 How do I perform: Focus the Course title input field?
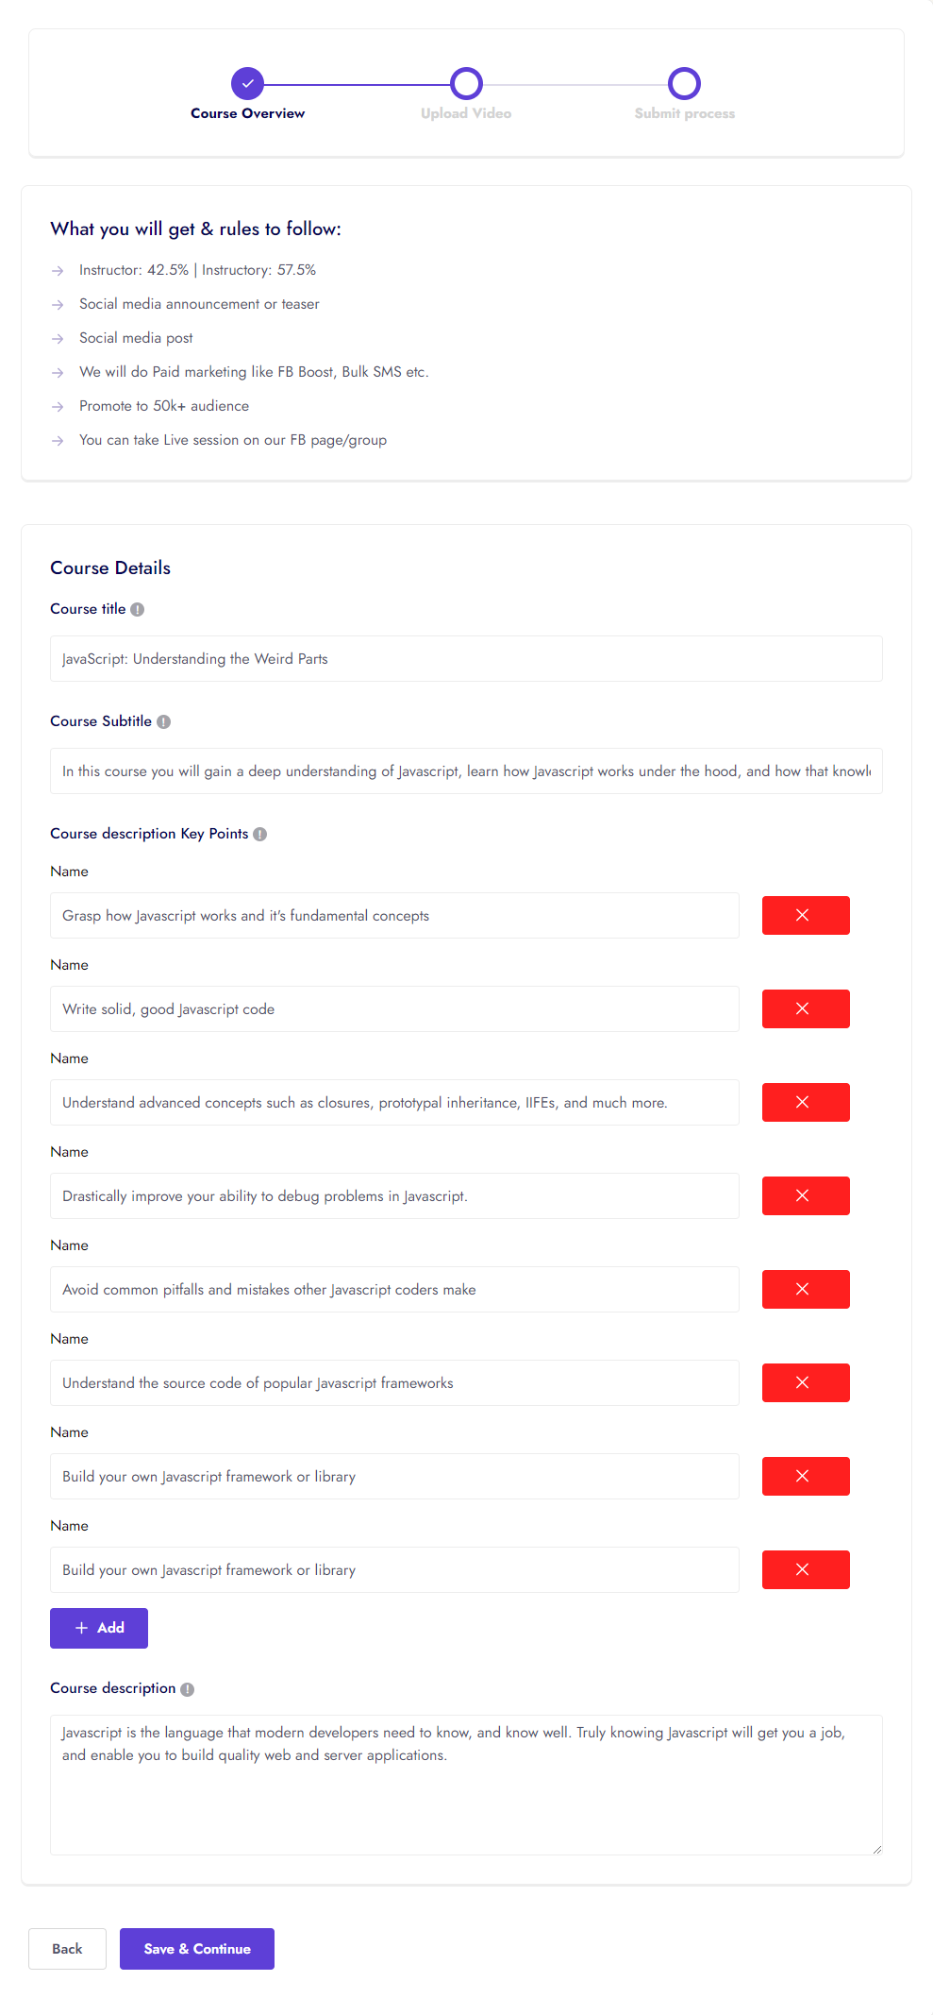coord(466,659)
